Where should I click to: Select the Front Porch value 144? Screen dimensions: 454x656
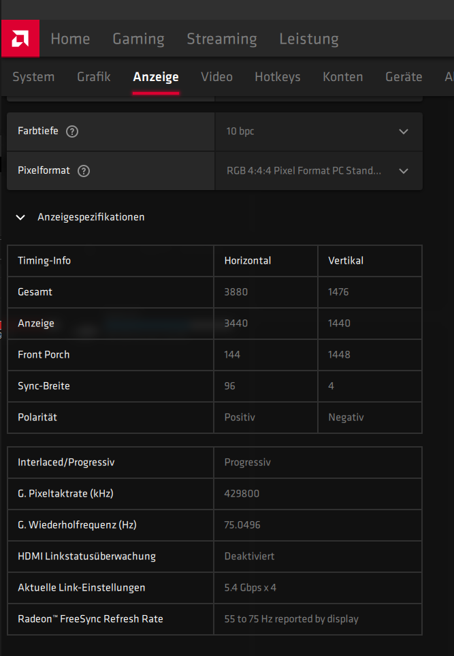click(232, 355)
